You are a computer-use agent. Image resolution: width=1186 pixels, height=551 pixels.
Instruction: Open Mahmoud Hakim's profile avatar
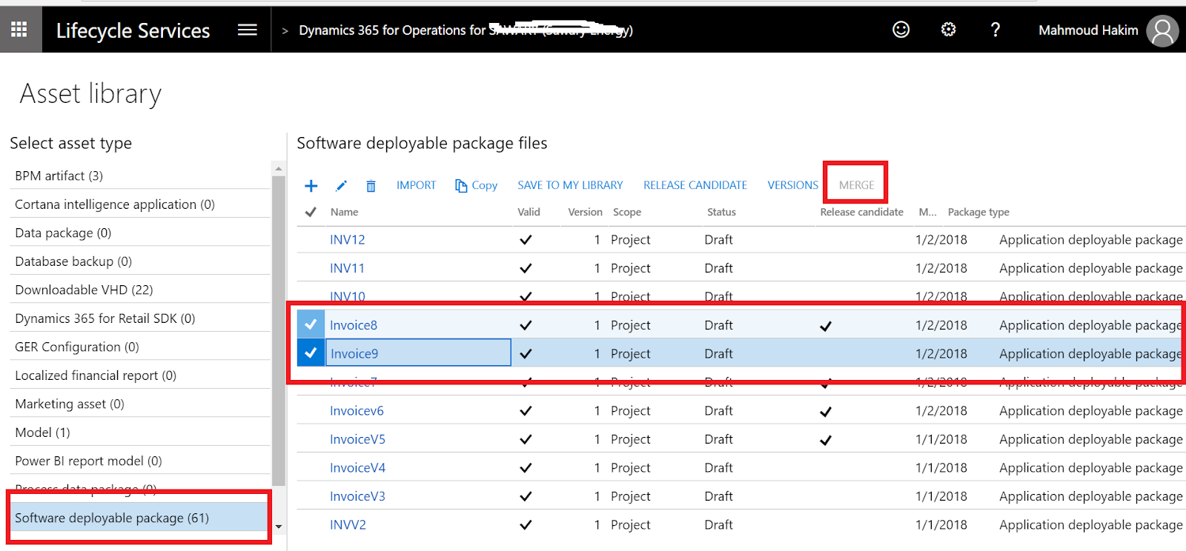click(x=1162, y=31)
